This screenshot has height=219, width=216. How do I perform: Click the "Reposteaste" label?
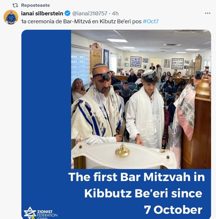pos(35,5)
